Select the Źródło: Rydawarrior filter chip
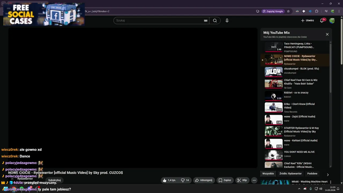The height and width of the screenshot is (193, 343). tap(290, 173)
